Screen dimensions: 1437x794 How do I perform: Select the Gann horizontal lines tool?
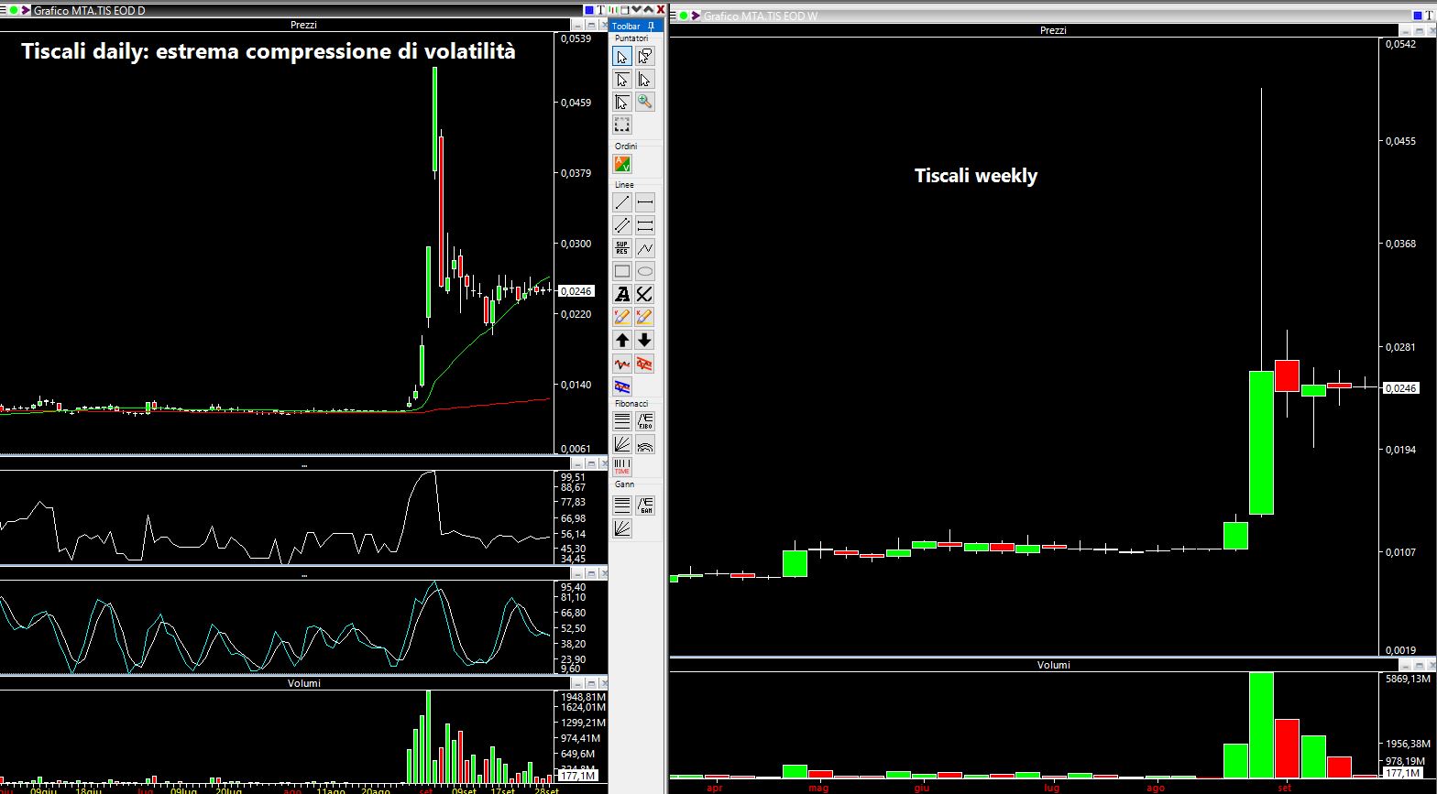pyautogui.click(x=622, y=506)
